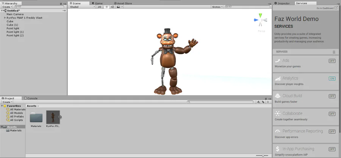Open the Collaborate service panel

pyautogui.click(x=305, y=117)
